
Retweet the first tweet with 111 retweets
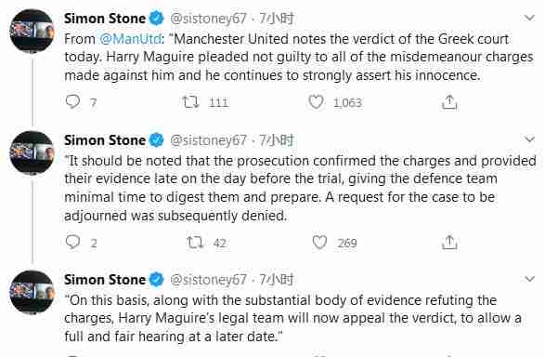click(191, 102)
